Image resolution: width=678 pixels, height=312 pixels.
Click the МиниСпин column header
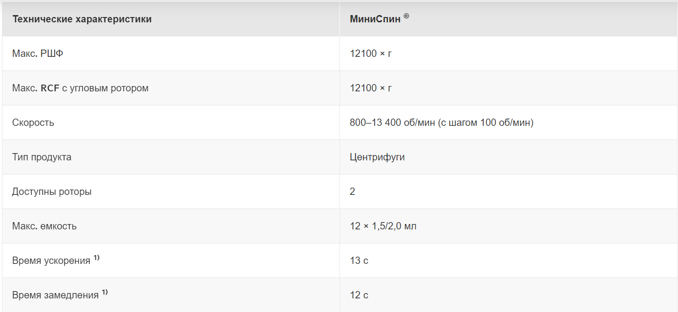[x=379, y=19]
